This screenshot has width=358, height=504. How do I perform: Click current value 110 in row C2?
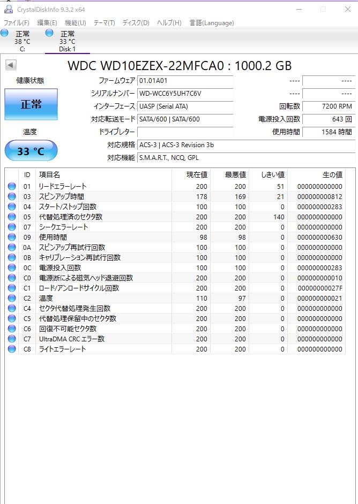tap(202, 299)
